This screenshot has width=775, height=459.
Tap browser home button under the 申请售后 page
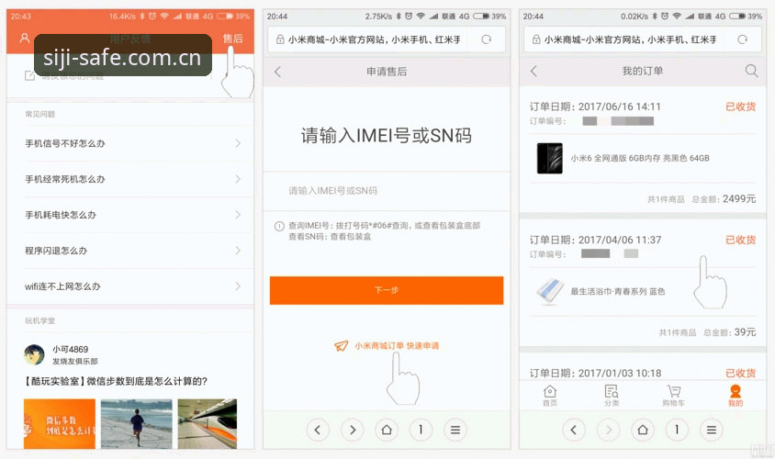click(387, 430)
